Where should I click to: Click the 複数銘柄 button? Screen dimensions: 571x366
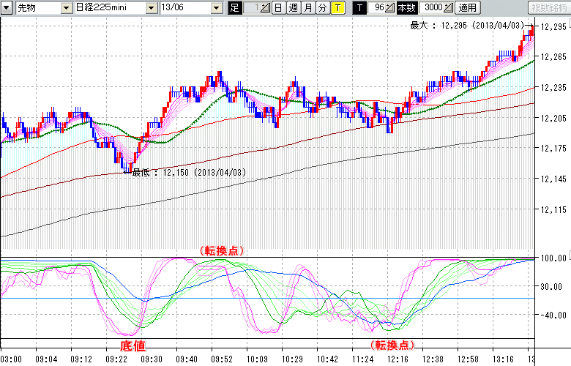548,8
